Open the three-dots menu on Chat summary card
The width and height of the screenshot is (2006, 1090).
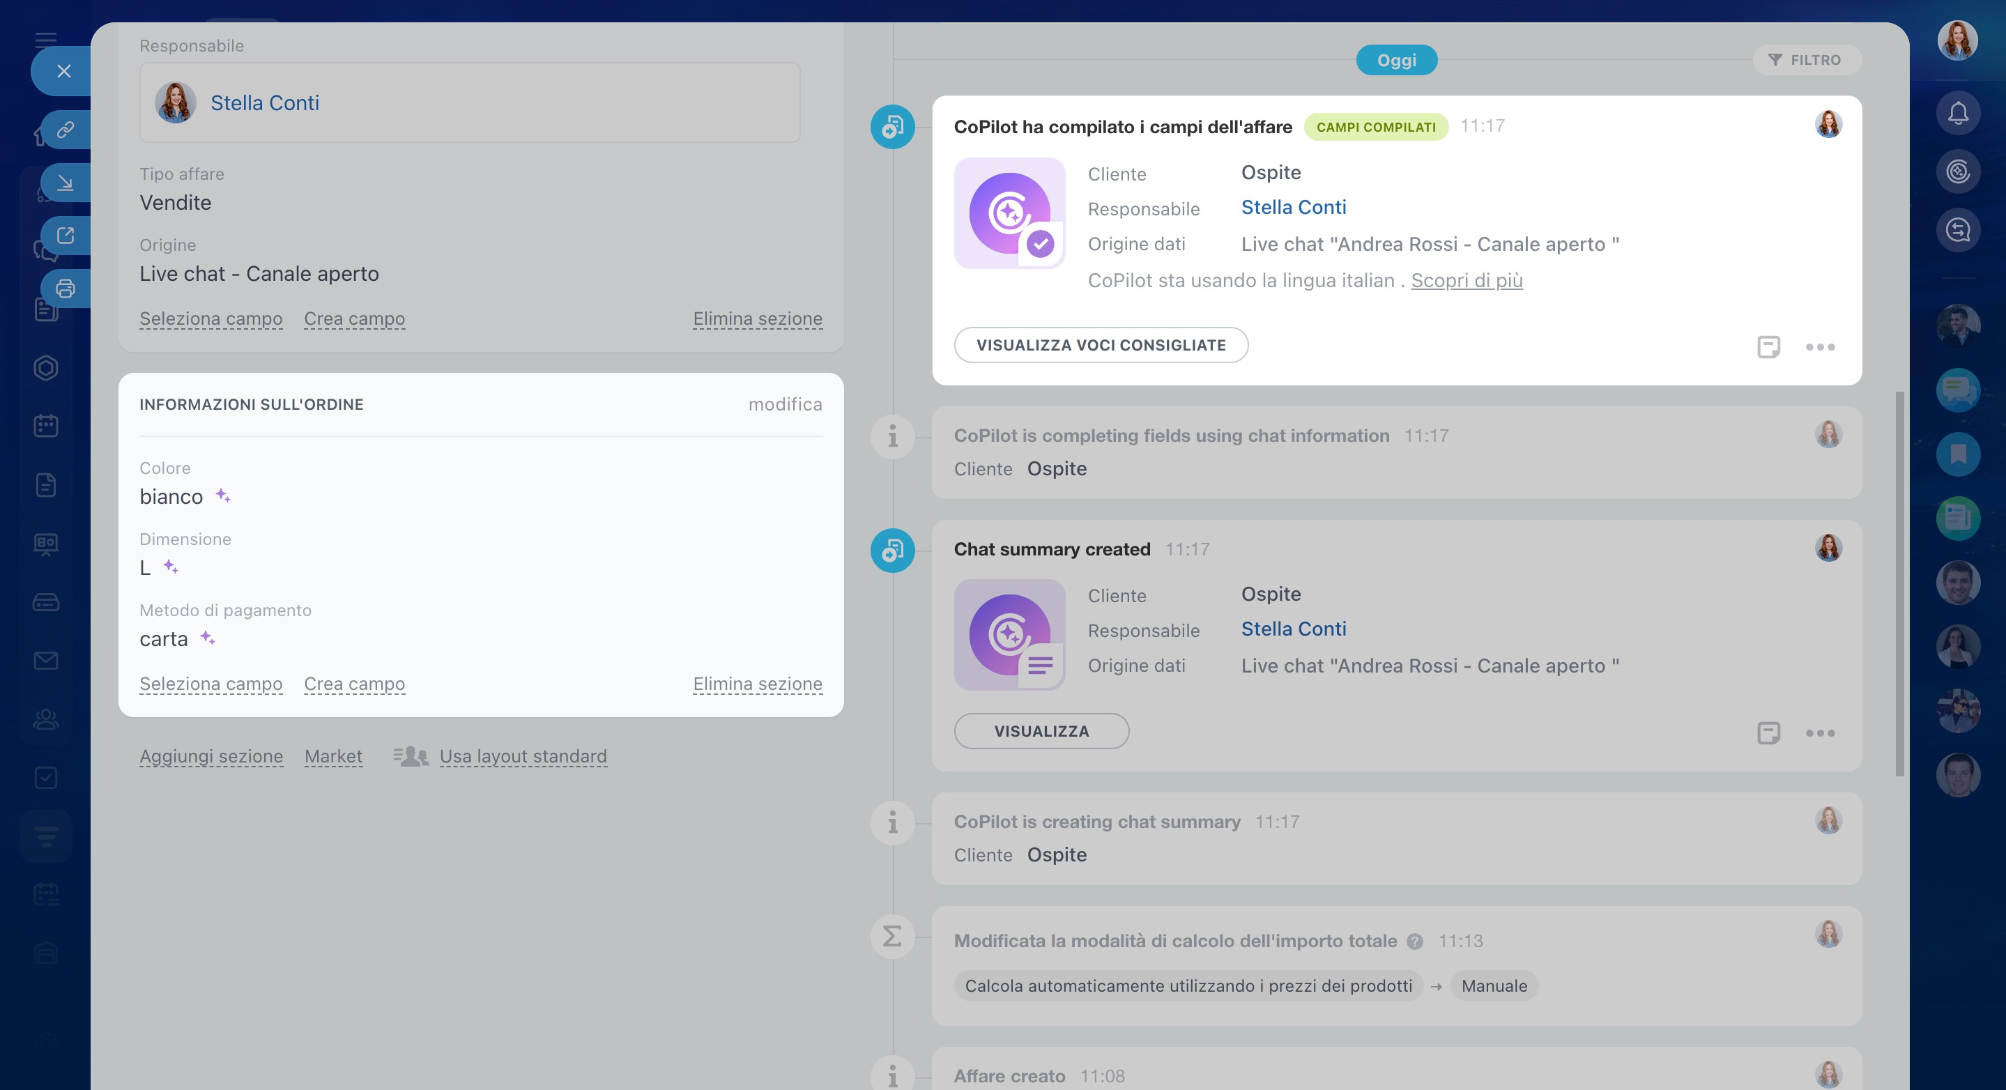coord(1820,732)
